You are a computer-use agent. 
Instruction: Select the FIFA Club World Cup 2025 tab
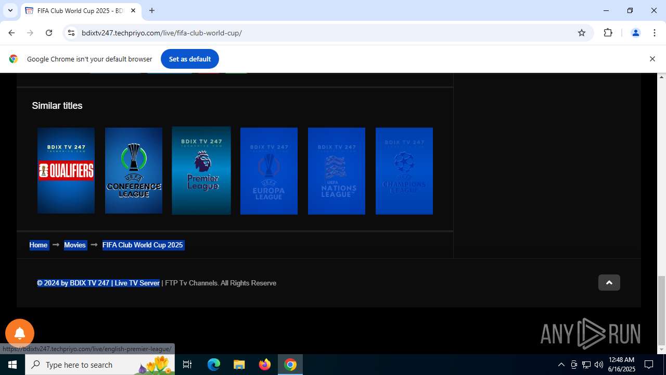click(x=81, y=10)
